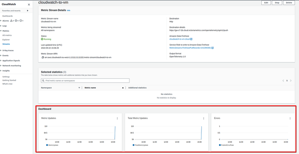Screen dimensions: 299x154
Task: Open Metric Stream Details Info link
Action: [x=69, y=10]
